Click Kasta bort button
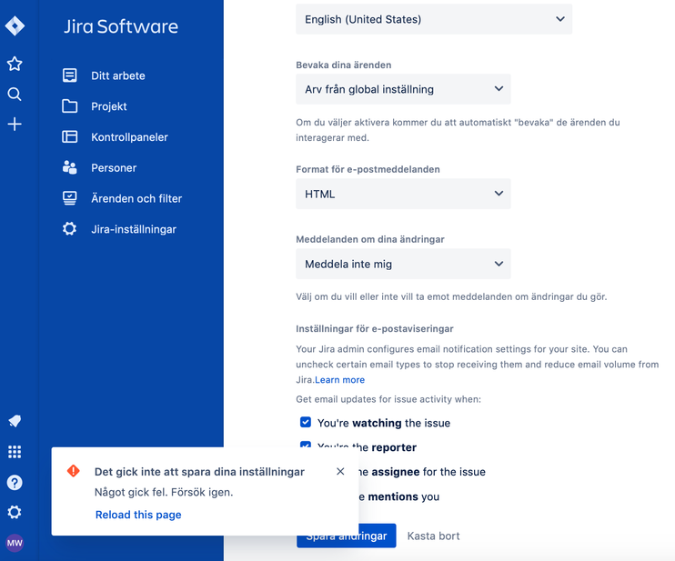This screenshot has height=561, width=675. [434, 536]
